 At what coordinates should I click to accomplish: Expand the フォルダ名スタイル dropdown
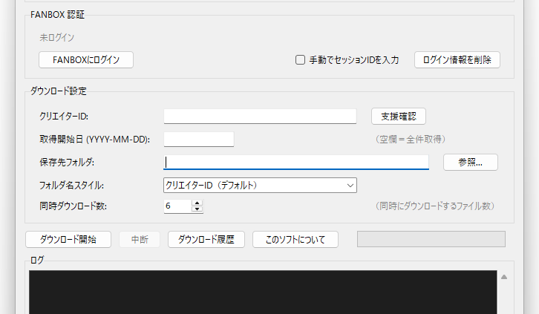tap(260, 185)
